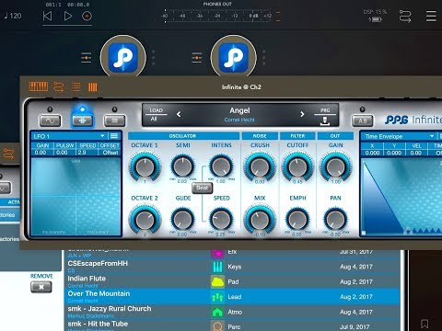Select the highlighted modulation page button

click(82, 120)
